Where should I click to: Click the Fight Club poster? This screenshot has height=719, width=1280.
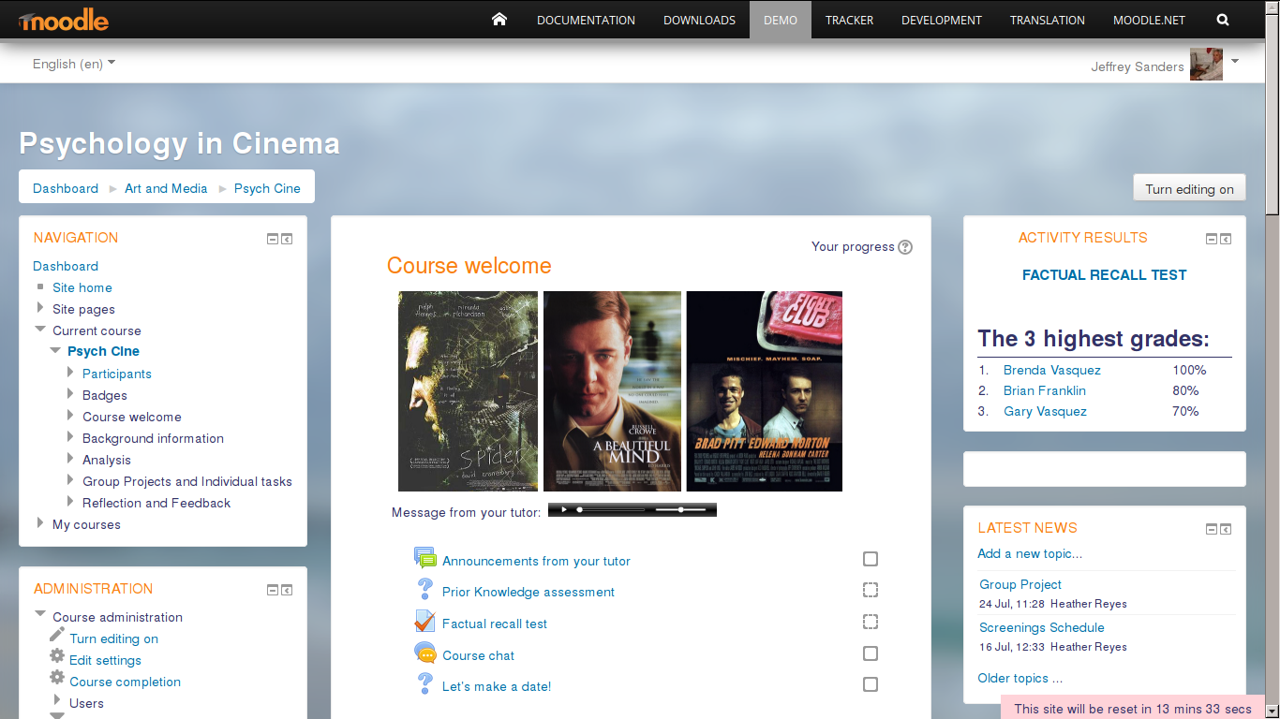point(765,391)
